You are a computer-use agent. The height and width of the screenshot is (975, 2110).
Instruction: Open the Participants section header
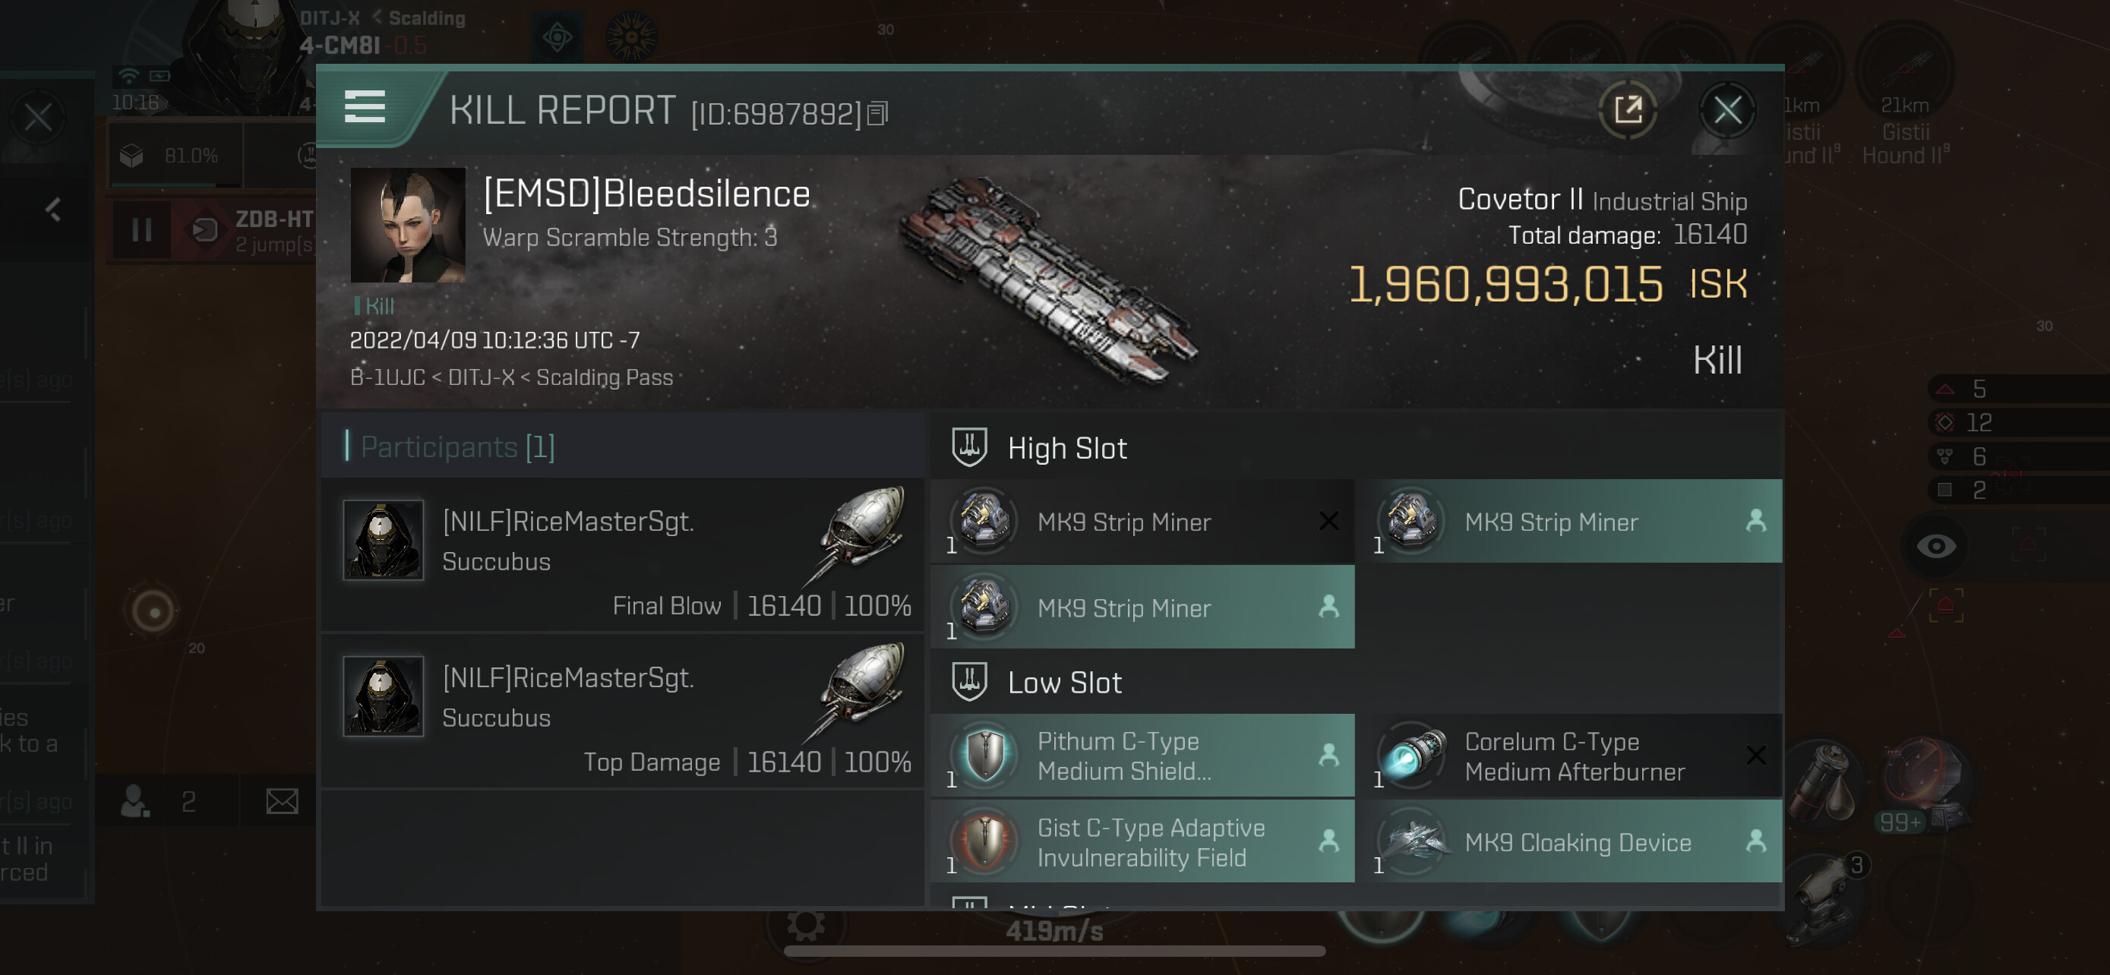point(457,447)
